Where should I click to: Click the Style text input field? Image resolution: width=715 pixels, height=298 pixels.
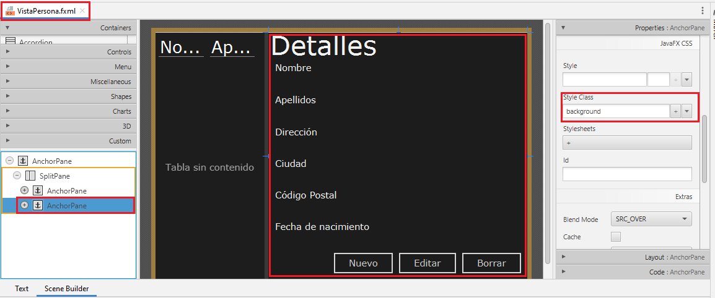(604, 80)
